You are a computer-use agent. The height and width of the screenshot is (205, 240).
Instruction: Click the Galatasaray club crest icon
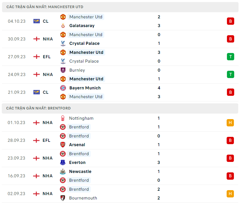[x=63, y=26]
